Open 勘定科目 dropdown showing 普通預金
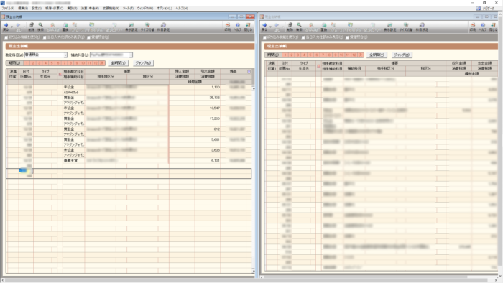Image resolution: width=503 pixels, height=283 pixels. (x=65, y=55)
